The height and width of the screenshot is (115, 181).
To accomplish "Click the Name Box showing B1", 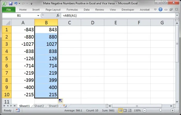I will coord(19,15).
